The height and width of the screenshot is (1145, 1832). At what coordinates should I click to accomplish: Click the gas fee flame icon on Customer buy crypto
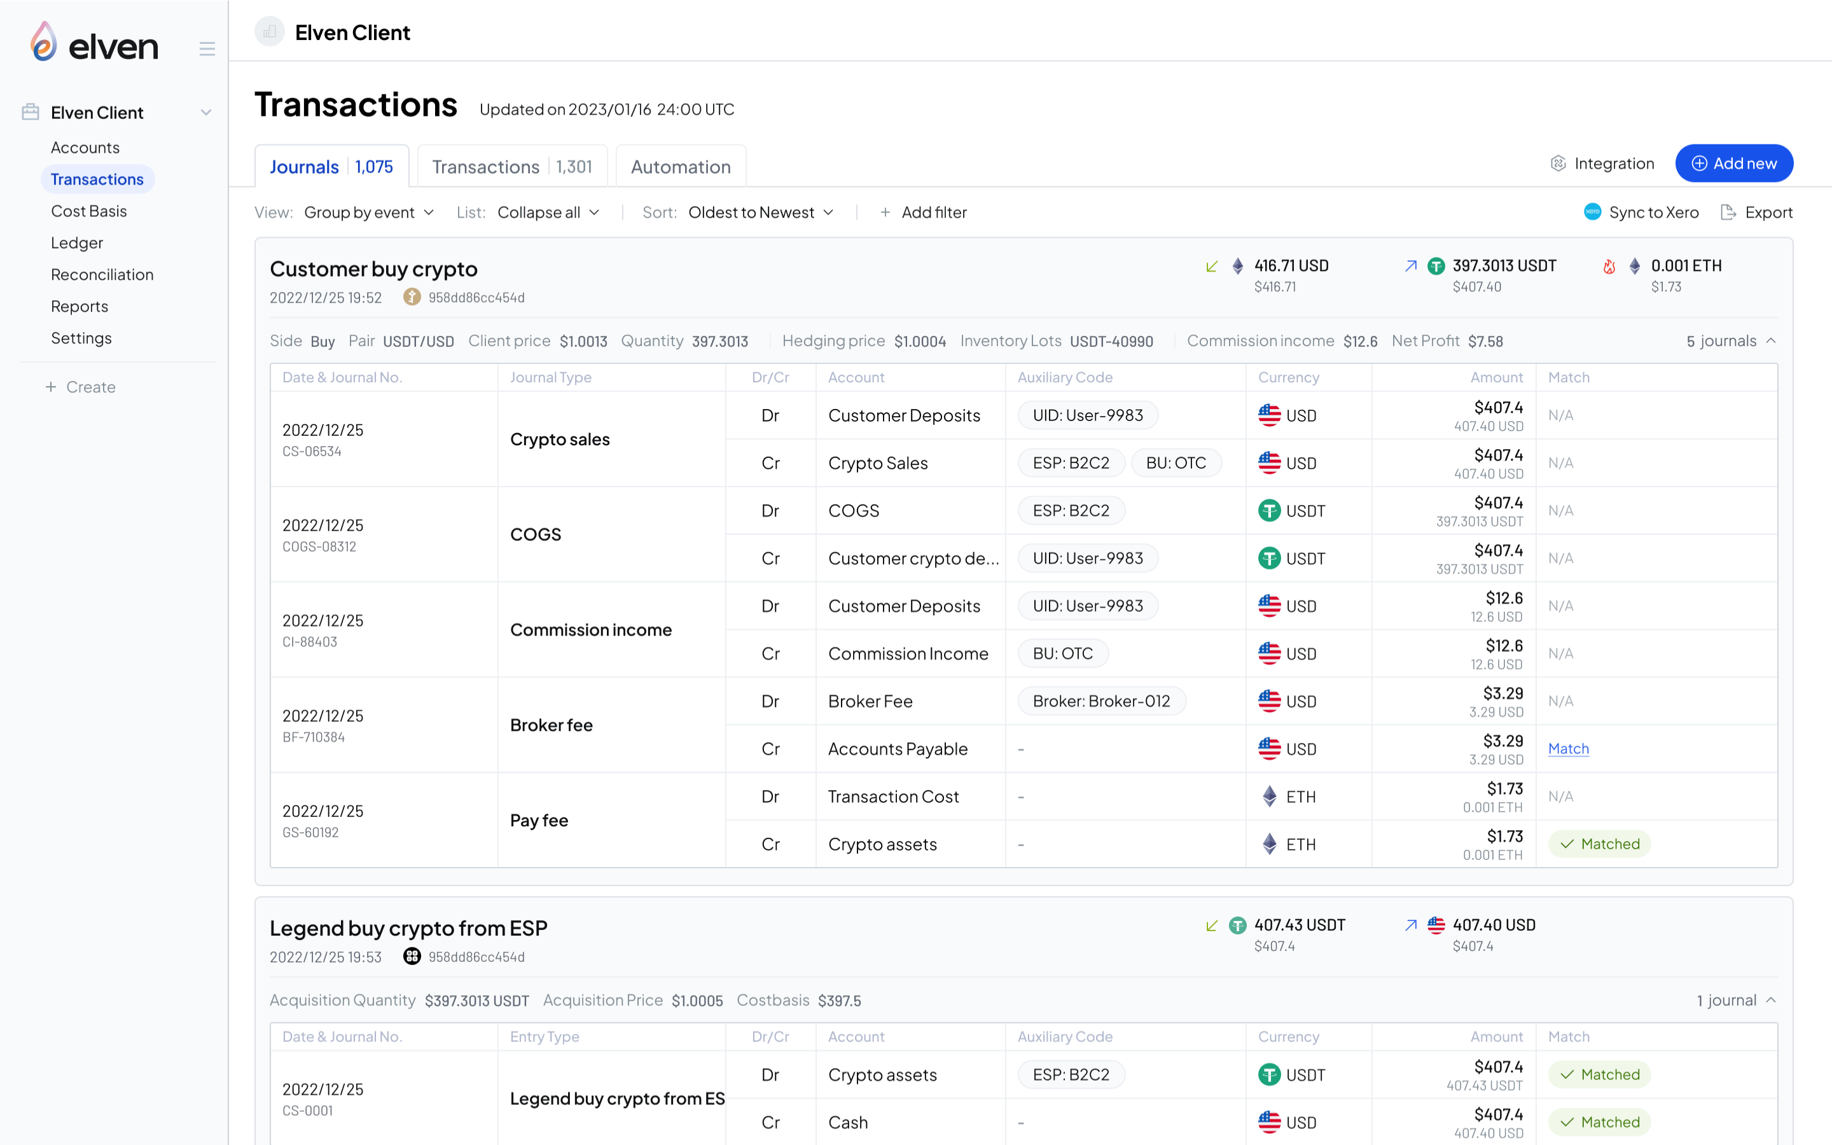point(1609,266)
